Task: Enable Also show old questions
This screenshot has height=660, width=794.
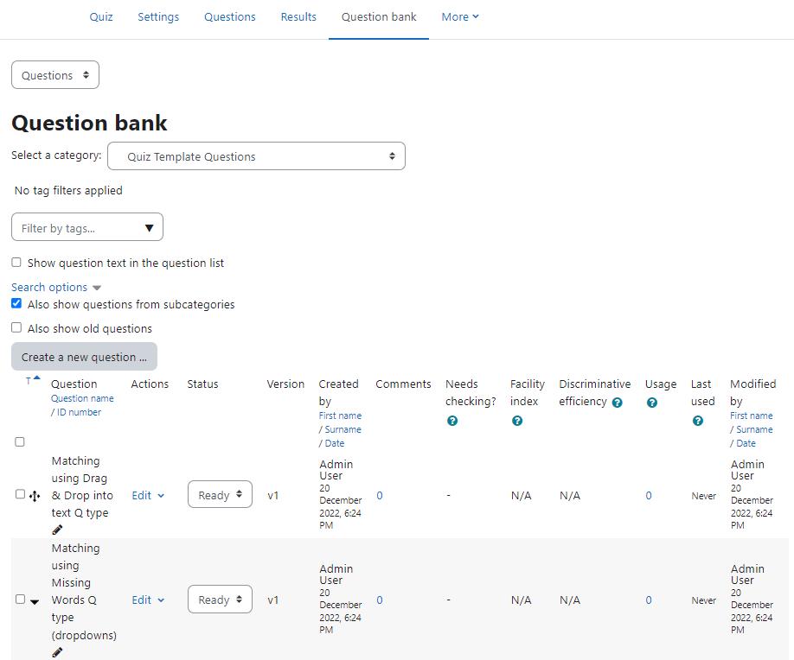Action: coord(16,327)
